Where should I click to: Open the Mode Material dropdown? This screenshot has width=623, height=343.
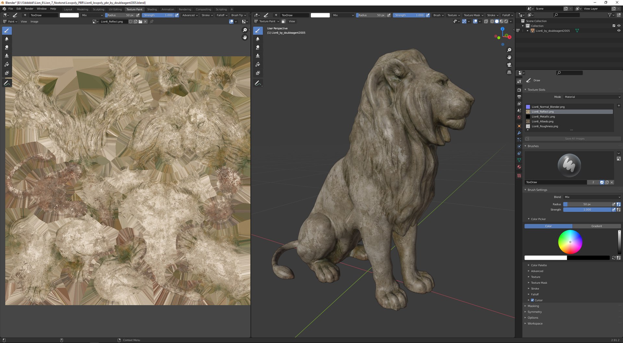592,97
